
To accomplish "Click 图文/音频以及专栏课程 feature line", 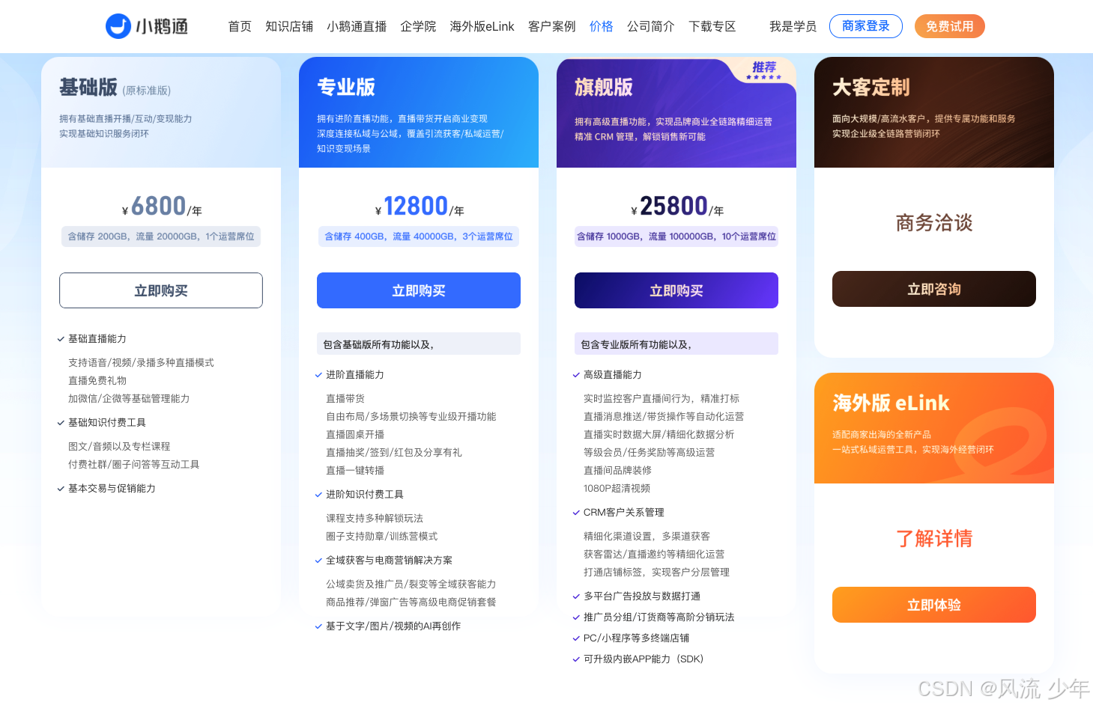I will (119, 447).
